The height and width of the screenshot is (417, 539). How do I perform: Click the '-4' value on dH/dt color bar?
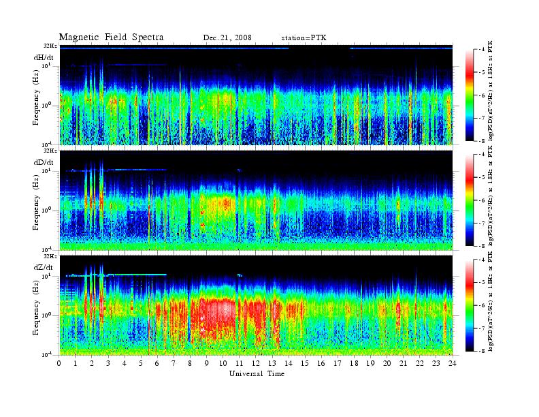tap(482, 50)
